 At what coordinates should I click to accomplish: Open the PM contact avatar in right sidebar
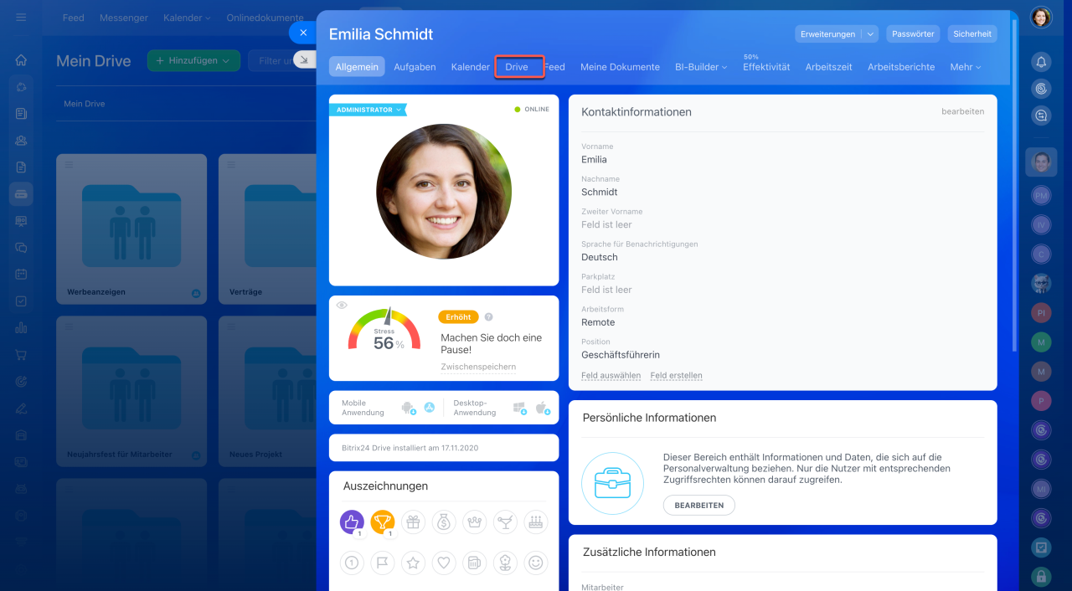(x=1041, y=195)
